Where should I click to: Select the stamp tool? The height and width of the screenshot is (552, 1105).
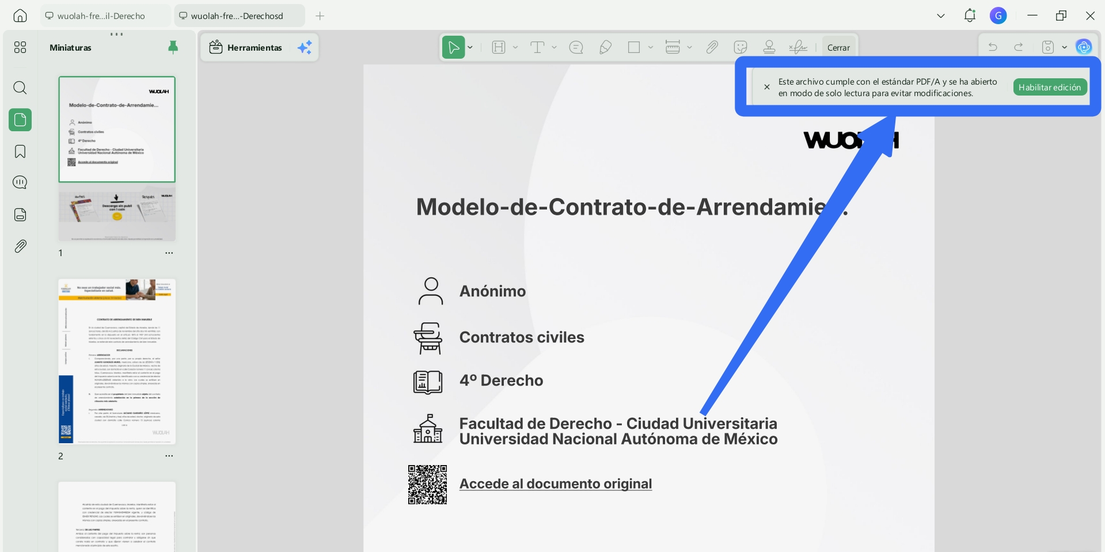pyautogui.click(x=769, y=47)
